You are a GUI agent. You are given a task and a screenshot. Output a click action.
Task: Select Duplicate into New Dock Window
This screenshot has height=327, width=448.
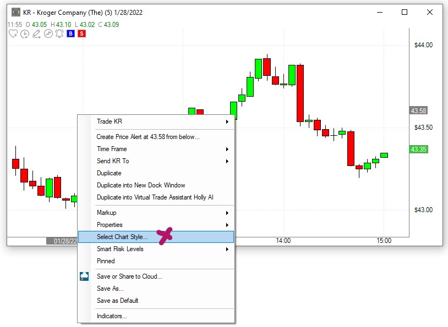141,185
